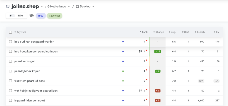Select the Blog tag
The width and height of the screenshot is (228, 106).
click(41, 16)
